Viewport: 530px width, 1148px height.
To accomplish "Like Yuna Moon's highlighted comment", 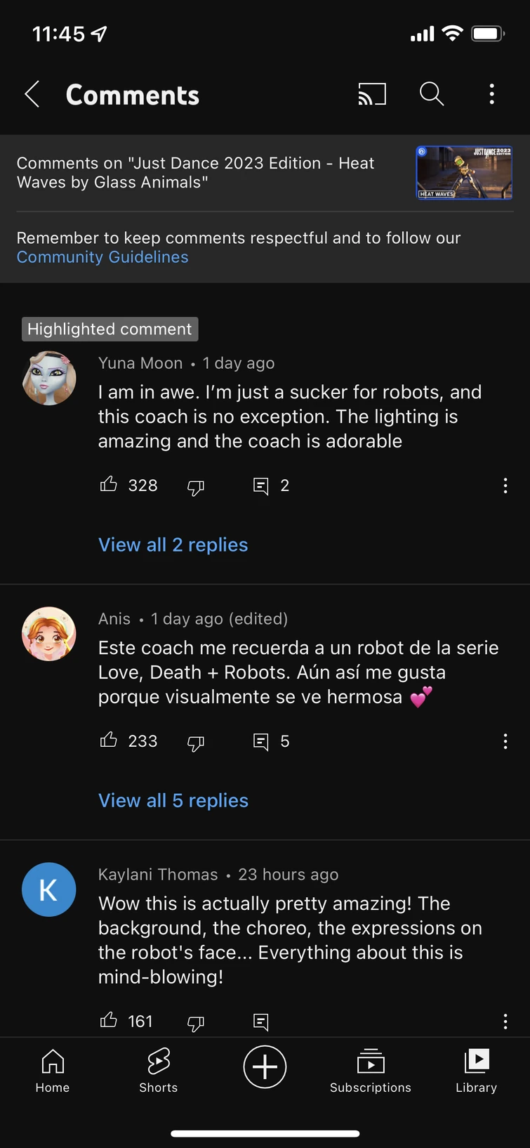I will click(x=109, y=484).
